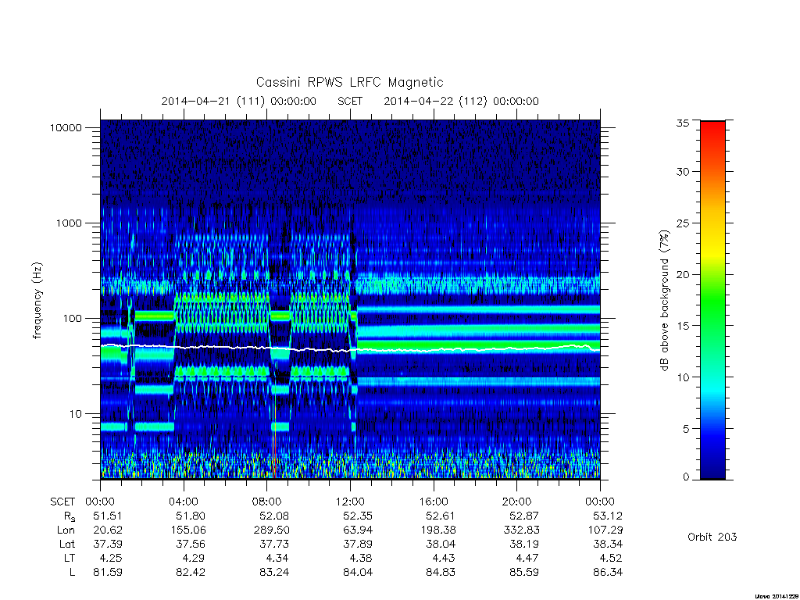
Task: Click the 'SCET' row label below the plot
Action: (x=62, y=502)
